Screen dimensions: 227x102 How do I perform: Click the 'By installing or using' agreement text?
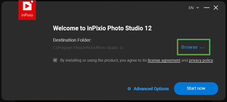104,60
